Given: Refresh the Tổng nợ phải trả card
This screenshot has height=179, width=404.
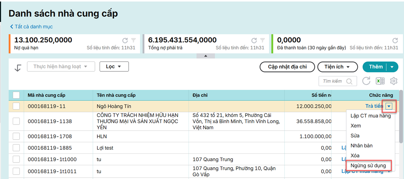Looking at the screenshot, I should coord(254,40).
